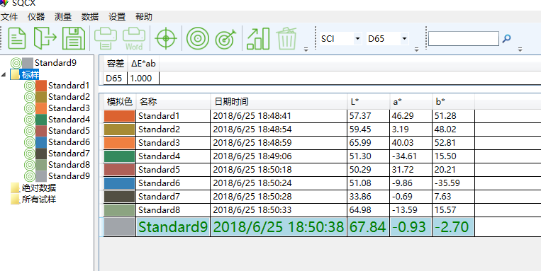Viewport: 541px width, 271px height.
Task: Open the D65 illuminant dropdown
Action: tap(404, 39)
